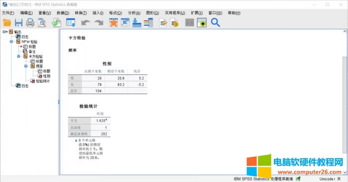
Task: Select the 备注 item in the outline
Action: point(32,52)
